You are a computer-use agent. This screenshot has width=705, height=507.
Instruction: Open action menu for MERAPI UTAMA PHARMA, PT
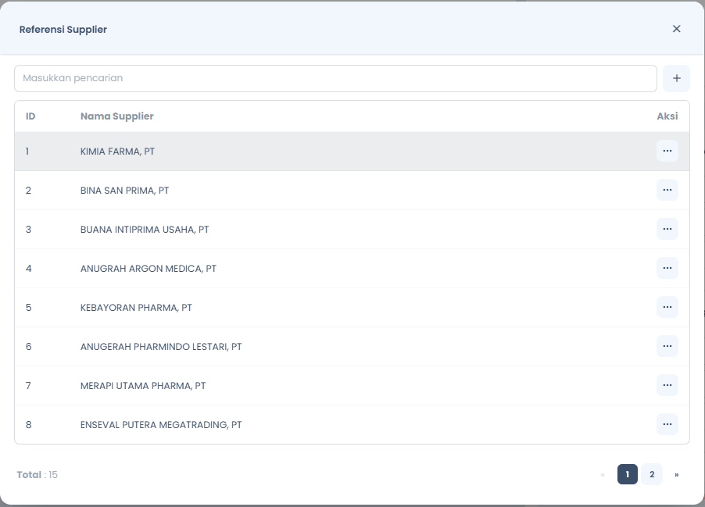coord(667,386)
